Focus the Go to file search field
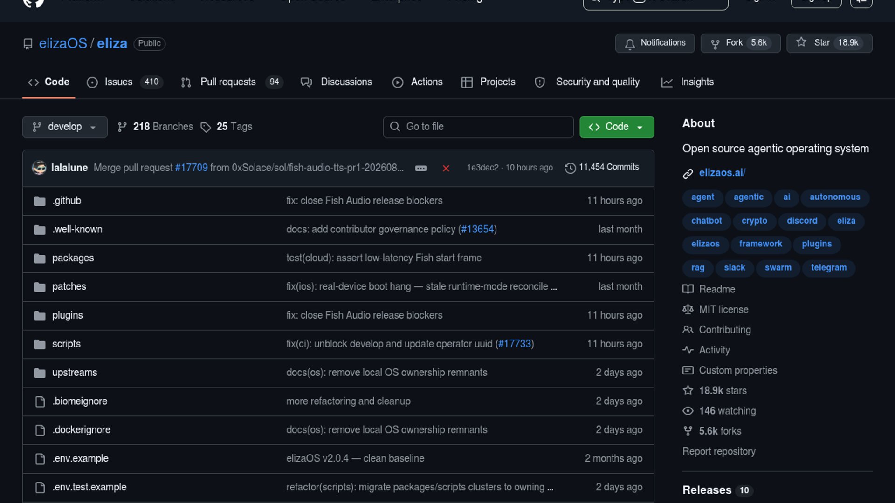Screen dimensions: 895x503 478,127
